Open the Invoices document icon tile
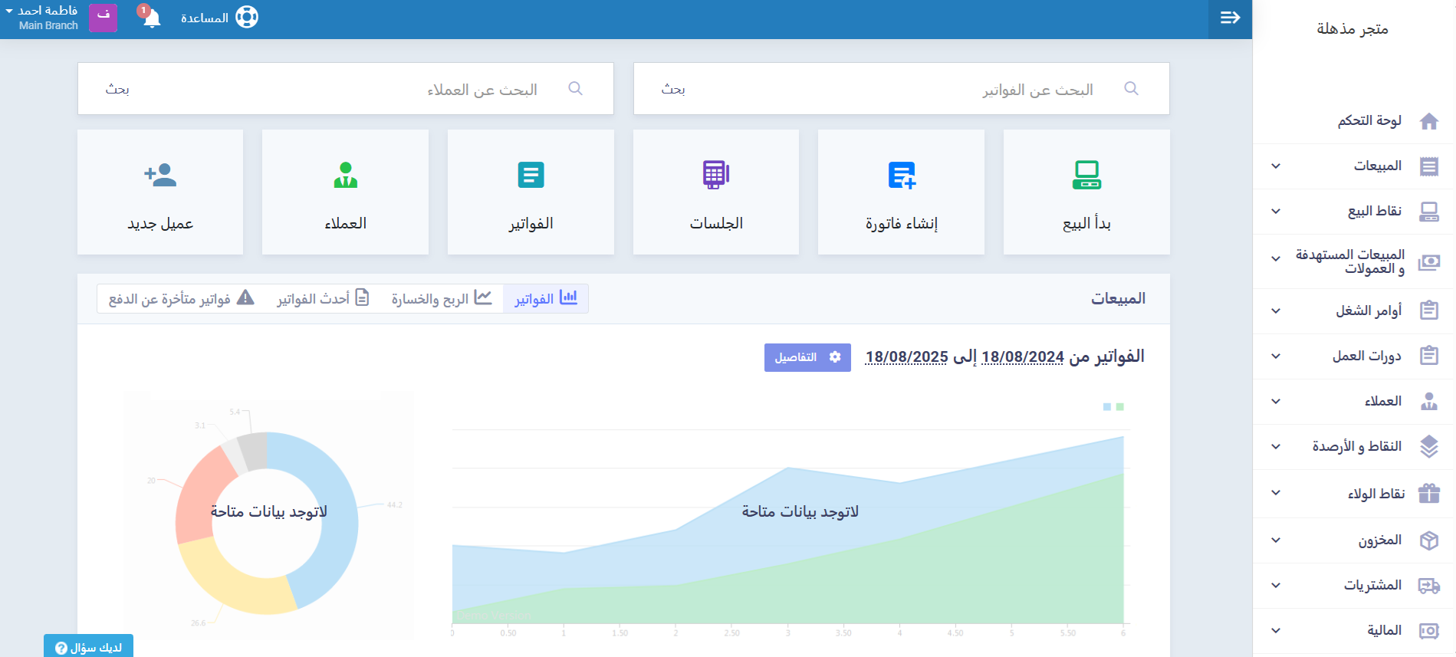 pos(531,175)
